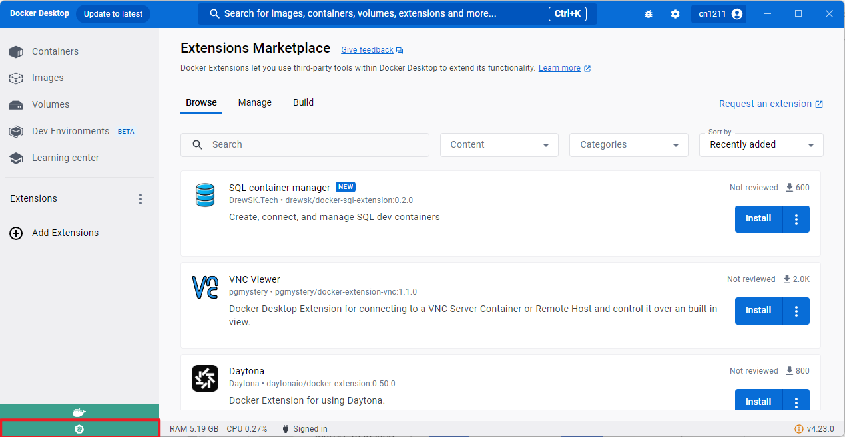Open the VNC Viewer extension icon

[205, 287]
